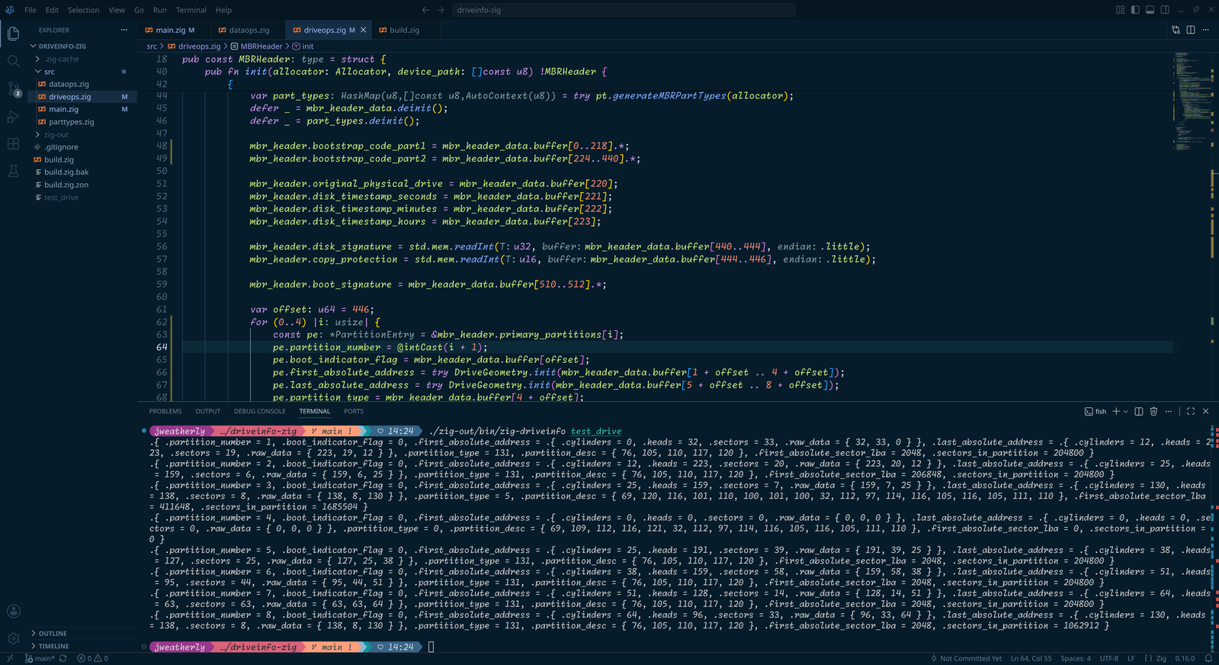
Task: Open the Testing flask view
Action: click(13, 172)
